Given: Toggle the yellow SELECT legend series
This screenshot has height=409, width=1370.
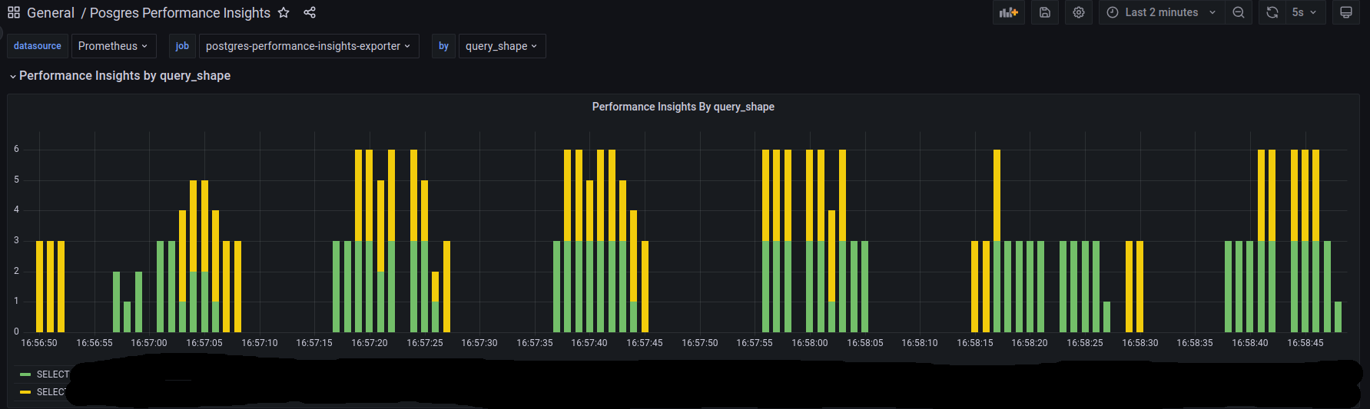Looking at the screenshot, I should (x=51, y=392).
